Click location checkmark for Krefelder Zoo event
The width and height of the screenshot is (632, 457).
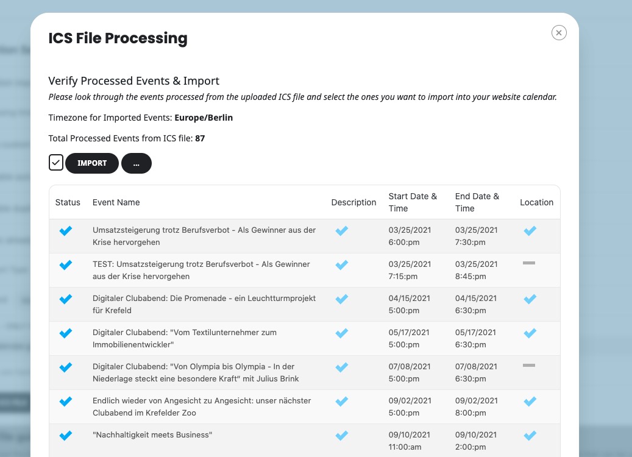[x=530, y=402]
